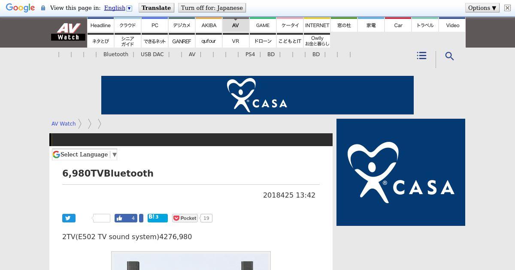Image resolution: width=515 pixels, height=270 pixels.
Task: Open the AV Watch logo home link
Action: pyautogui.click(x=68, y=32)
